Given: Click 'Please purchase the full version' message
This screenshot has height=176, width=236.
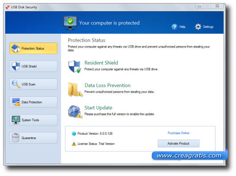Looking at the screenshot, I should click(x=119, y=114).
